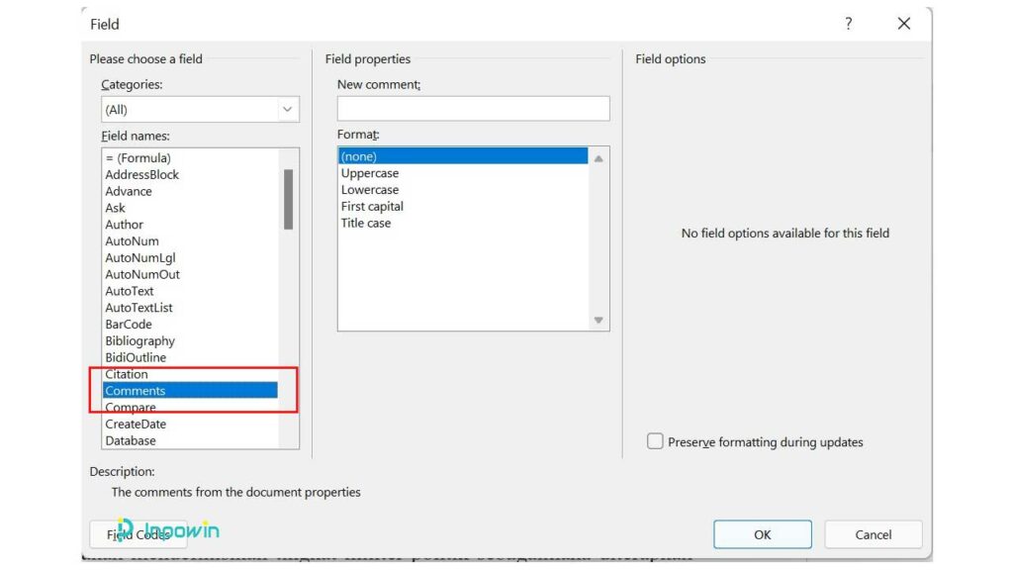Click the Format list scroll-down arrow

tap(598, 320)
